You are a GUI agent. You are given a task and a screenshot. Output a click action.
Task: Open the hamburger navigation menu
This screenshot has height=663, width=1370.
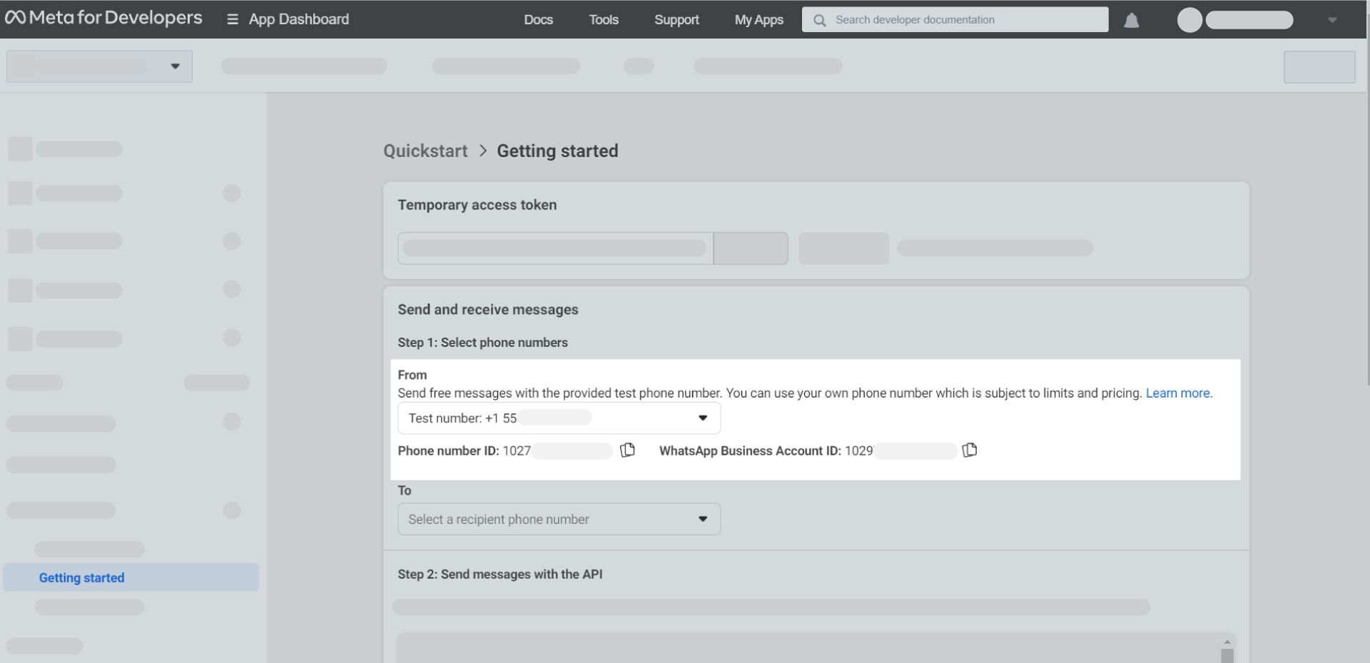tap(232, 19)
